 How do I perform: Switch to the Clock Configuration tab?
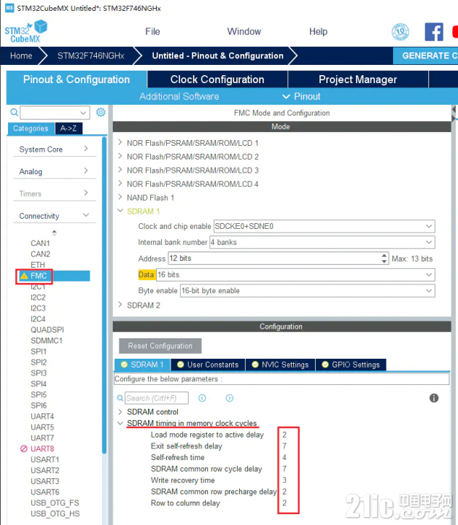coord(217,79)
